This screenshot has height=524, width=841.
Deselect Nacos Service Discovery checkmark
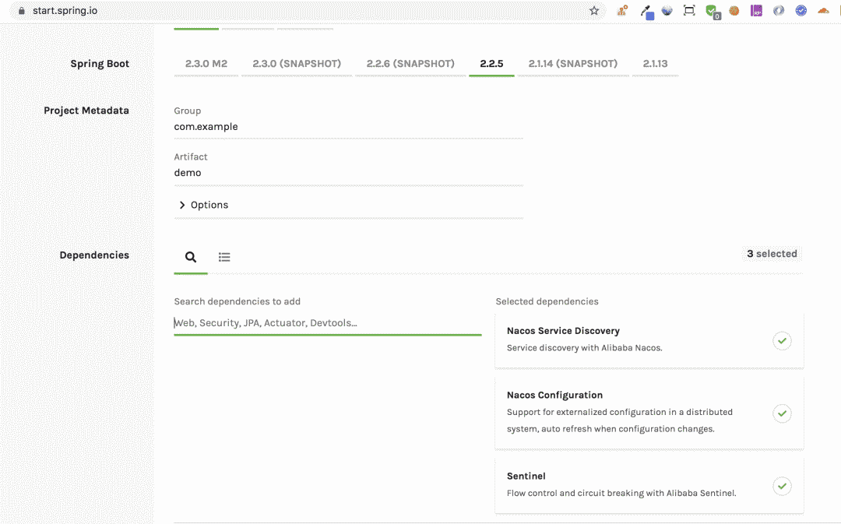click(x=782, y=340)
